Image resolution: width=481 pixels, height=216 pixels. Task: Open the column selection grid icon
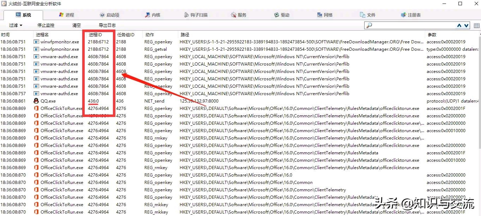pos(477,25)
